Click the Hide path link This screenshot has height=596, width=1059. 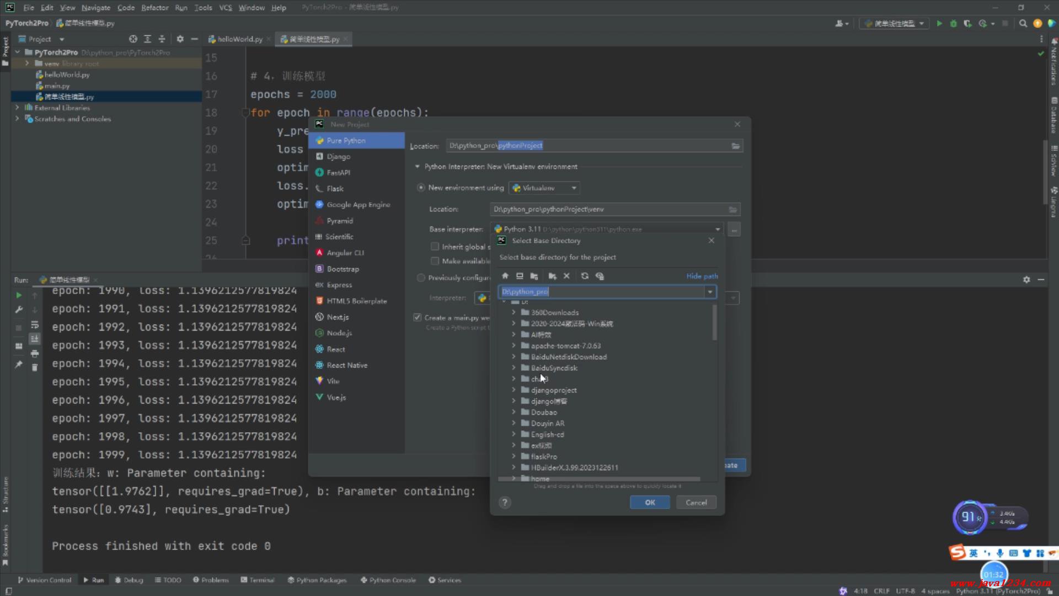[x=702, y=276]
